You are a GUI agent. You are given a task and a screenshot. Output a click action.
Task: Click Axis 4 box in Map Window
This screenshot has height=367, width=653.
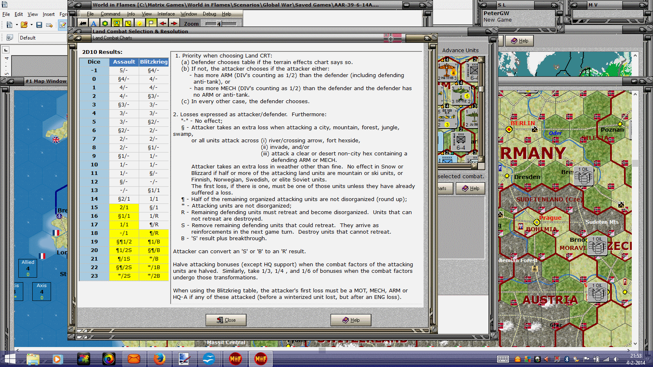click(42, 292)
